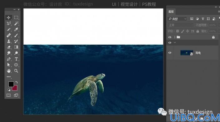
Task: Filter layers by adjustment layers icon
Action: [197, 19]
